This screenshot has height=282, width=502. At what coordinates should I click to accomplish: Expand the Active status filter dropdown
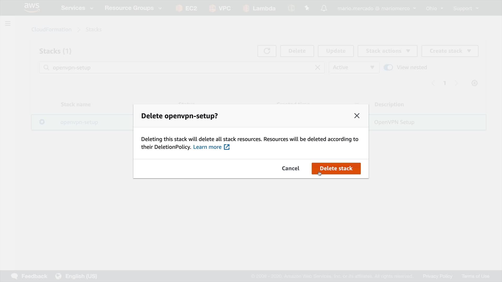(353, 68)
